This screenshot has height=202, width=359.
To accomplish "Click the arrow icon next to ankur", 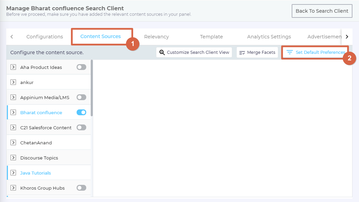I will pos(13,82).
